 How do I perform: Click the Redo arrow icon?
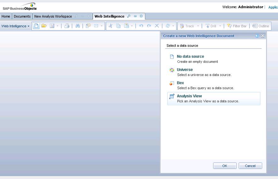point(149,26)
